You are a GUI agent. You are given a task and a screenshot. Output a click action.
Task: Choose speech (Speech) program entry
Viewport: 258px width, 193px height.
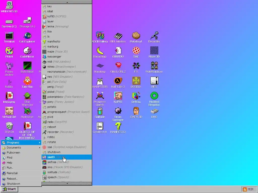(67, 177)
